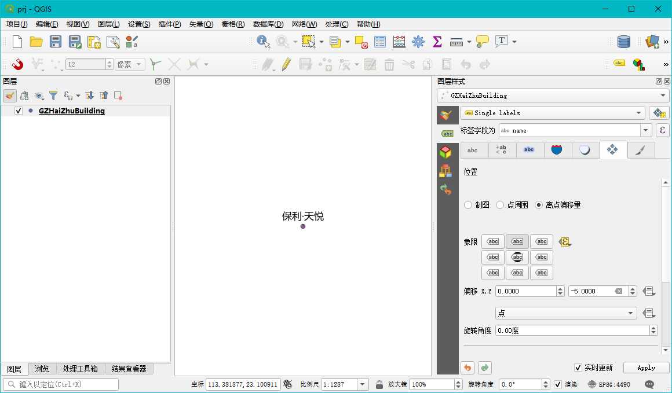Select the center quadrant button

517,258
